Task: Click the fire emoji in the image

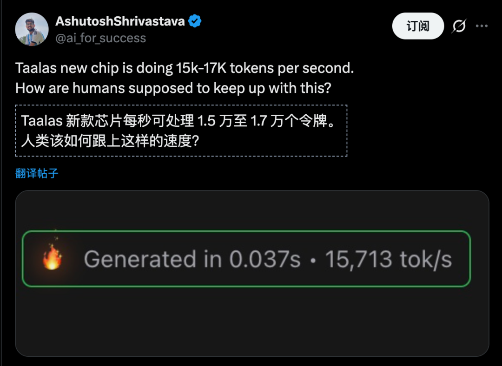Action: point(52,256)
